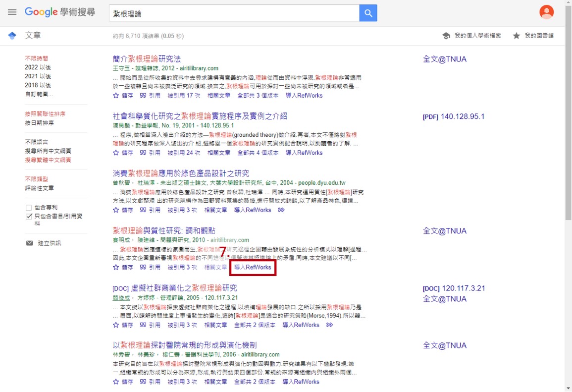
Task: Uncheck the include citations (只包含書目/引用資料) checkbox
Action: click(29, 217)
